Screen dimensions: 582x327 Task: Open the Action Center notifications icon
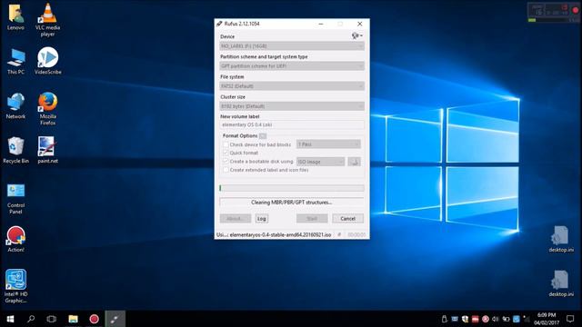click(570, 319)
